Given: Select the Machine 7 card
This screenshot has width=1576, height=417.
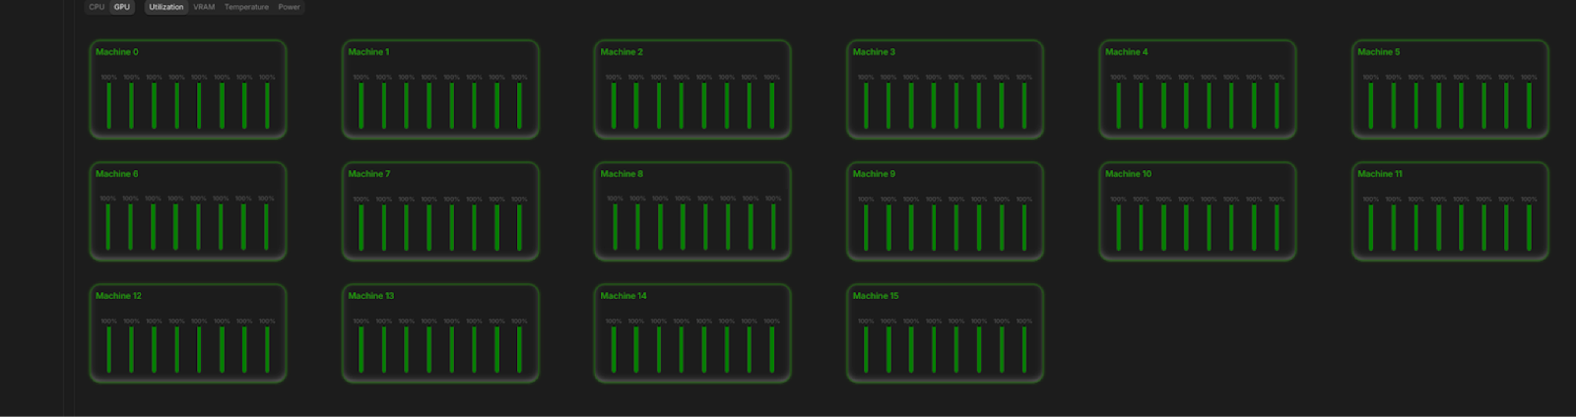Looking at the screenshot, I should [440, 211].
